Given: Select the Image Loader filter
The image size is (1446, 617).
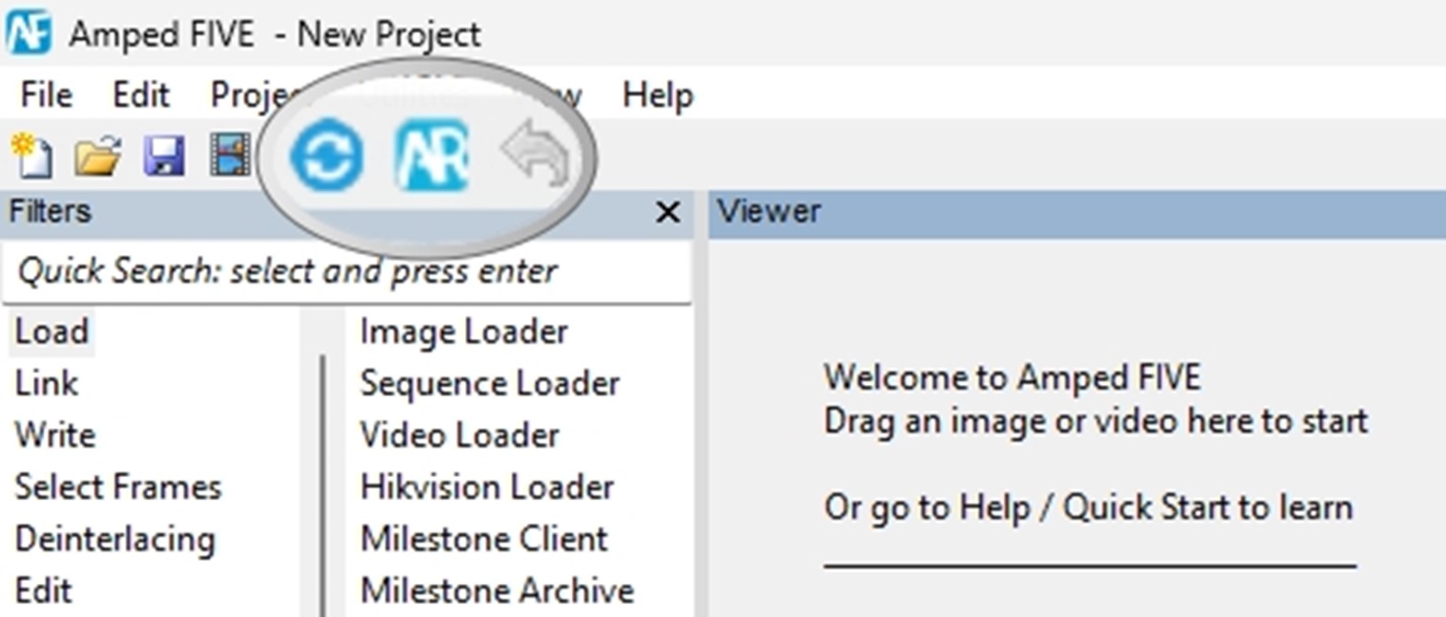Looking at the screenshot, I should (x=463, y=332).
